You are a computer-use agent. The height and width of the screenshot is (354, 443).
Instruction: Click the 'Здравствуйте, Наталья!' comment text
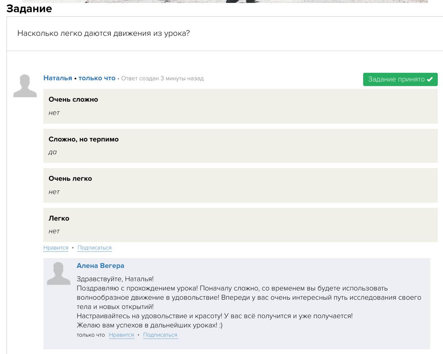pos(115,279)
